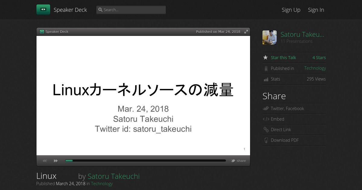Advance to next slide with forward button
This screenshot has width=362, height=190.
(56, 161)
